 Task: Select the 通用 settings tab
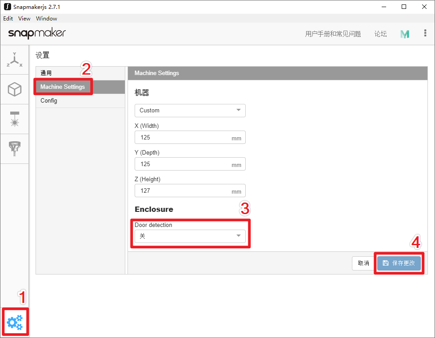(x=80, y=73)
